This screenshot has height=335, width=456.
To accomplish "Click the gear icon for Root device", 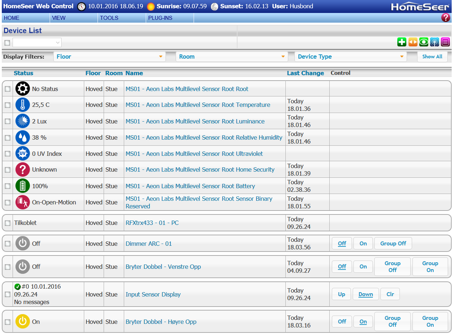I will click(x=23, y=89).
